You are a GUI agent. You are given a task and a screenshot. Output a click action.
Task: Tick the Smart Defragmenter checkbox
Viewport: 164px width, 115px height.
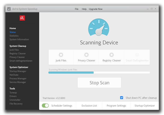pyautogui.click(x=137, y=55)
